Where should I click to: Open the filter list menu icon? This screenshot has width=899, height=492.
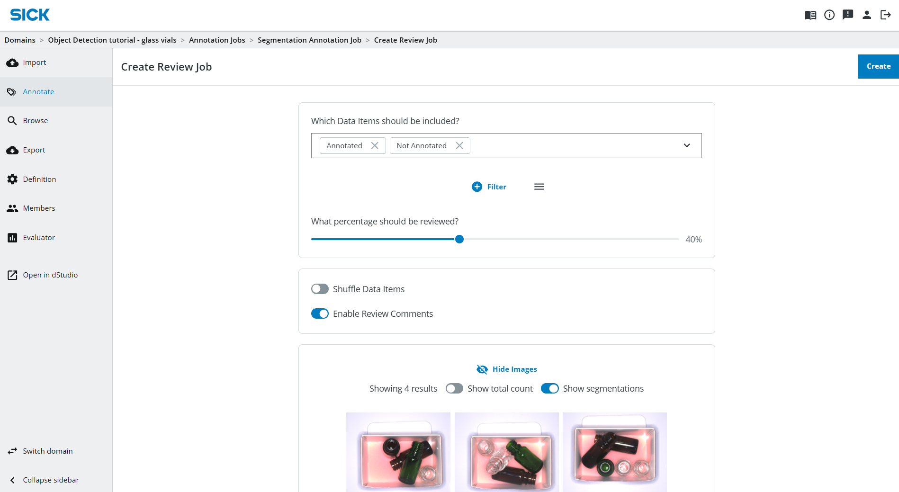[x=539, y=186]
